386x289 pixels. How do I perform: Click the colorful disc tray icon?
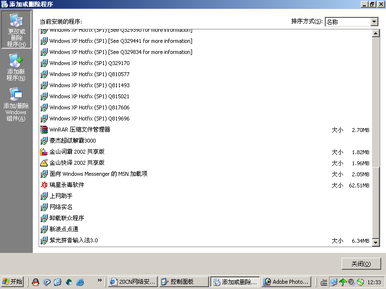click(360, 282)
